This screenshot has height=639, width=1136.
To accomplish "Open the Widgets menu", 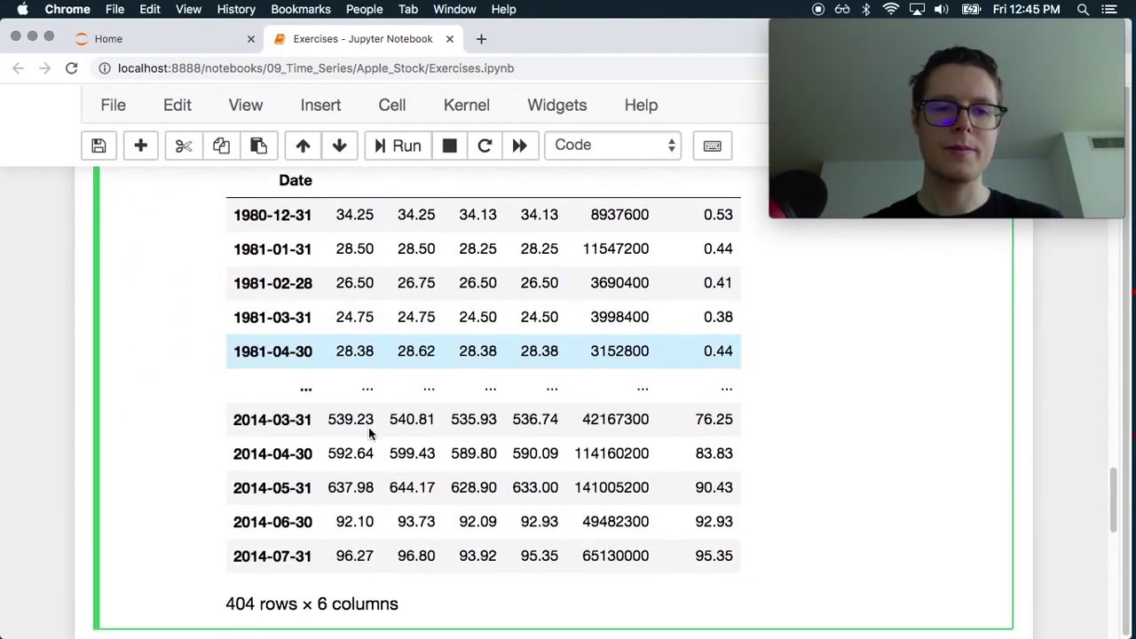I will (x=557, y=105).
